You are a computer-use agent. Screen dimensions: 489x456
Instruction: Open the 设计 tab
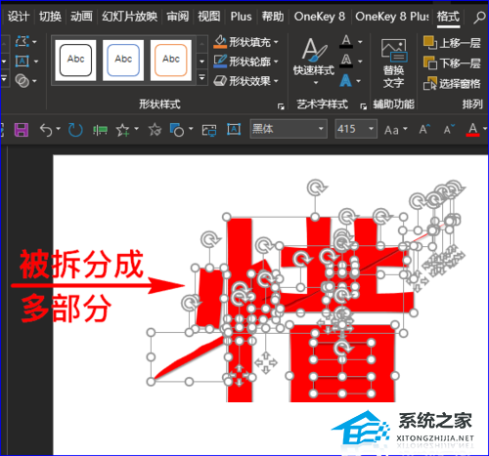click(19, 17)
